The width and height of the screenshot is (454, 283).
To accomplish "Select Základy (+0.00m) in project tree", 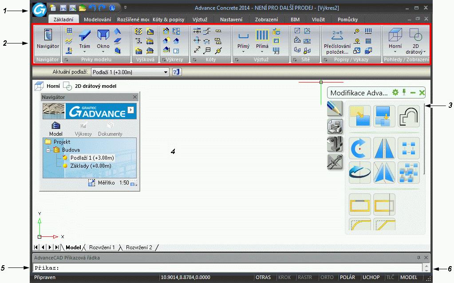I will (x=91, y=166).
